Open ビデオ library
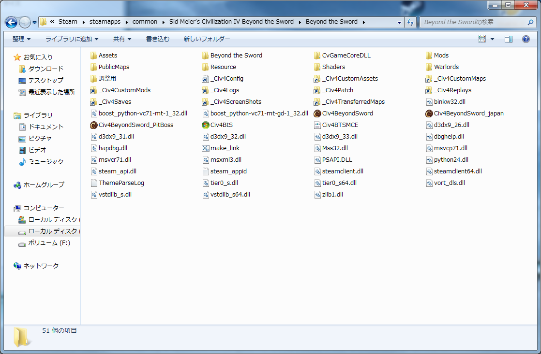 coord(37,150)
